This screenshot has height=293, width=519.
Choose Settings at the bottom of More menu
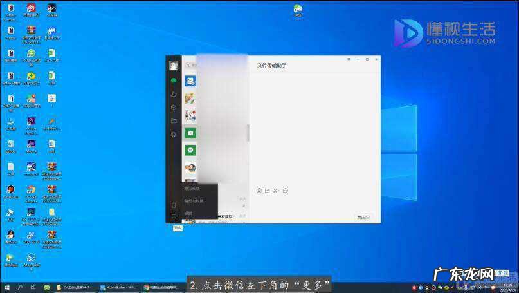pos(188,213)
